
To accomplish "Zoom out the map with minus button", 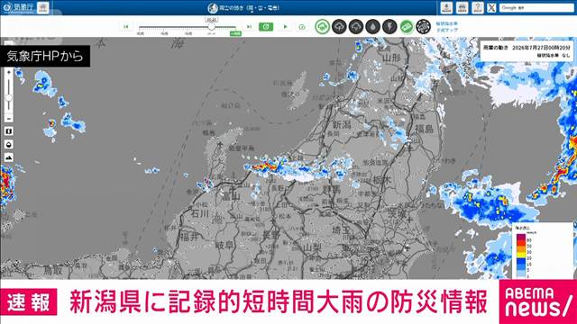I will click(9, 119).
